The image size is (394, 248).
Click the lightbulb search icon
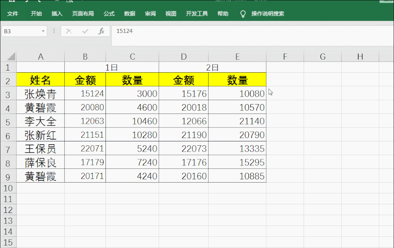click(x=243, y=14)
